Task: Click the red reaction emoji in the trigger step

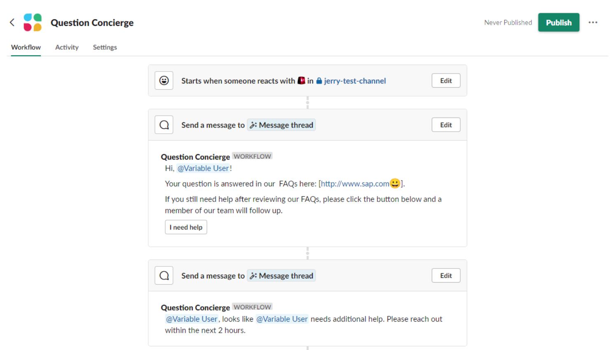Action: (x=301, y=81)
